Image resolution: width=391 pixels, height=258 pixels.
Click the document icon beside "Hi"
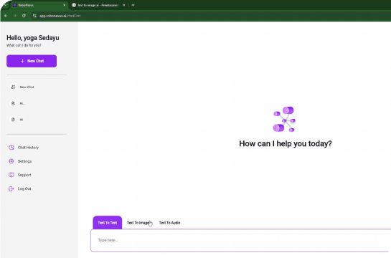tap(13, 120)
